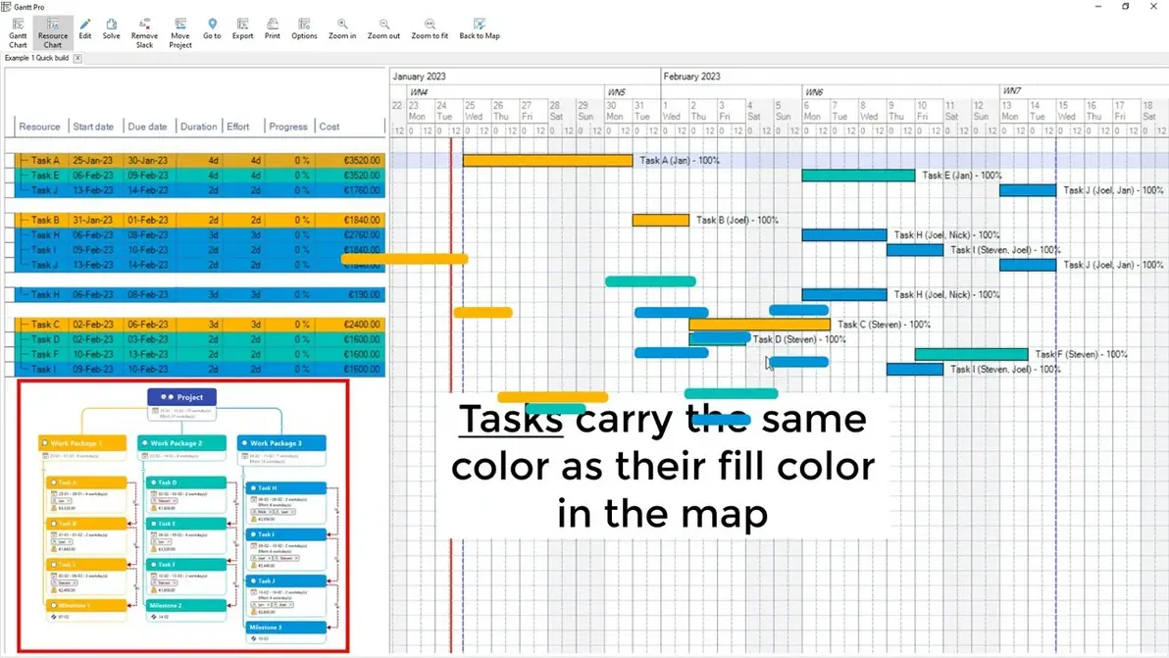Click the Duration column header
The width and height of the screenshot is (1169, 658).
point(199,126)
